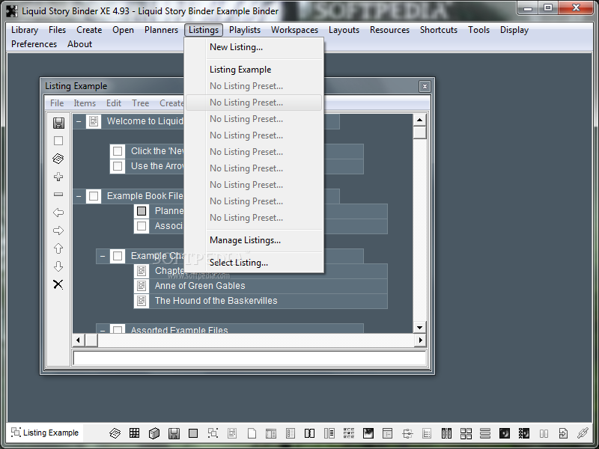Collapse the Example Book File node
599x449 pixels.
tap(79, 196)
